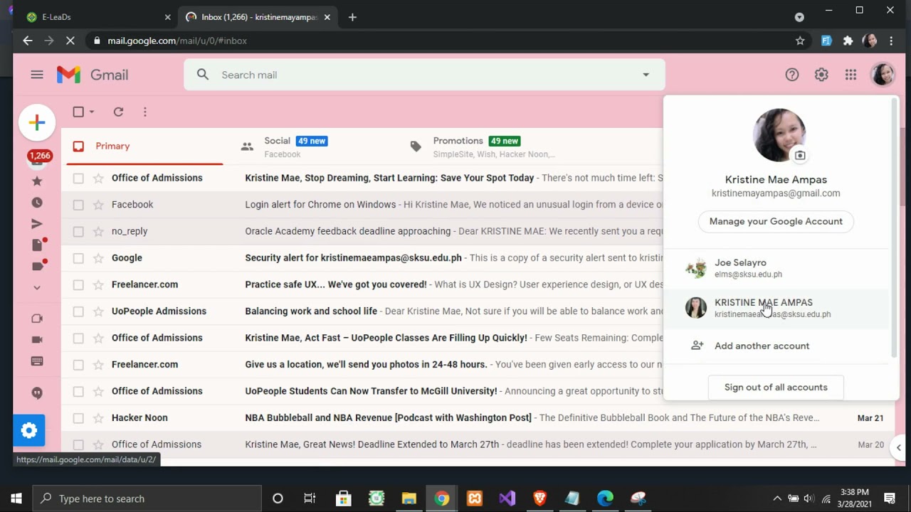
Task: Choose Add another account
Action: [776, 346]
